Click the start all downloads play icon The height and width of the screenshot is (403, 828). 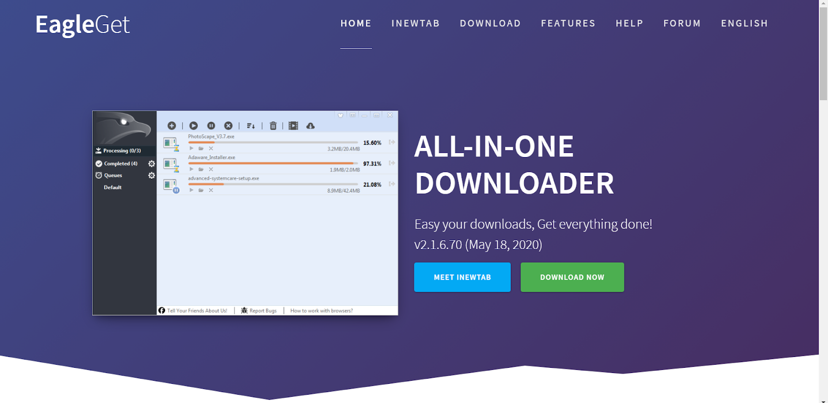(194, 126)
